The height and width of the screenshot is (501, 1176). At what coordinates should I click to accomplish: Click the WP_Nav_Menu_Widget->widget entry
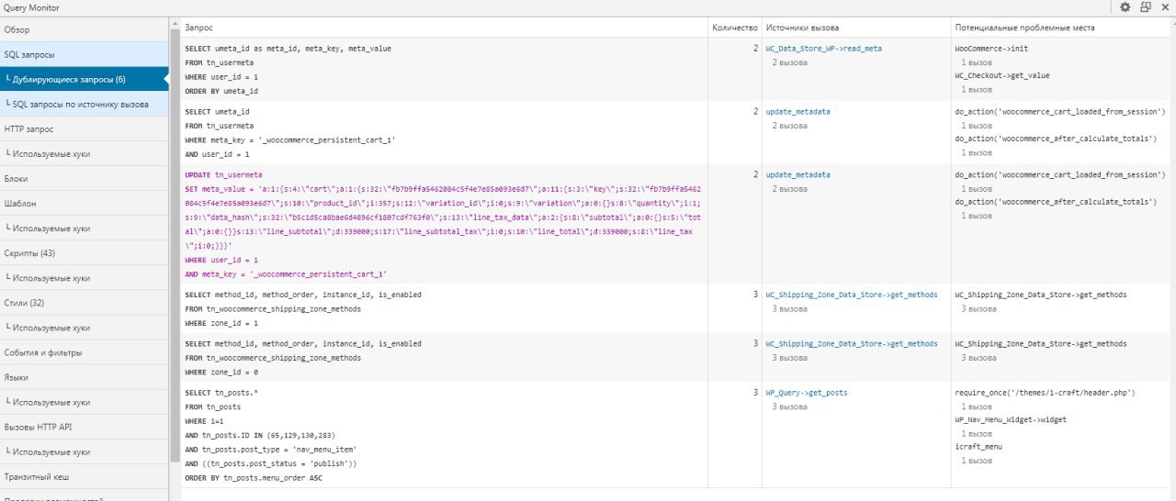pyautogui.click(x=1011, y=419)
